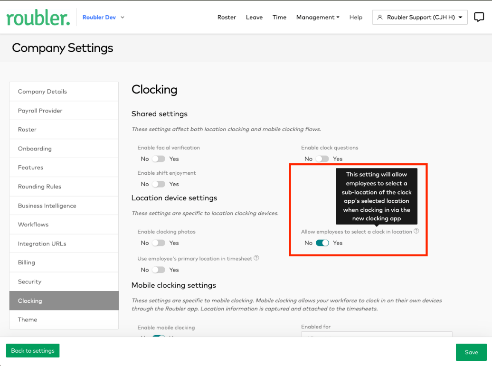Select Security in settings sidebar
Viewport: 492px width, 366px height.
tap(64, 282)
